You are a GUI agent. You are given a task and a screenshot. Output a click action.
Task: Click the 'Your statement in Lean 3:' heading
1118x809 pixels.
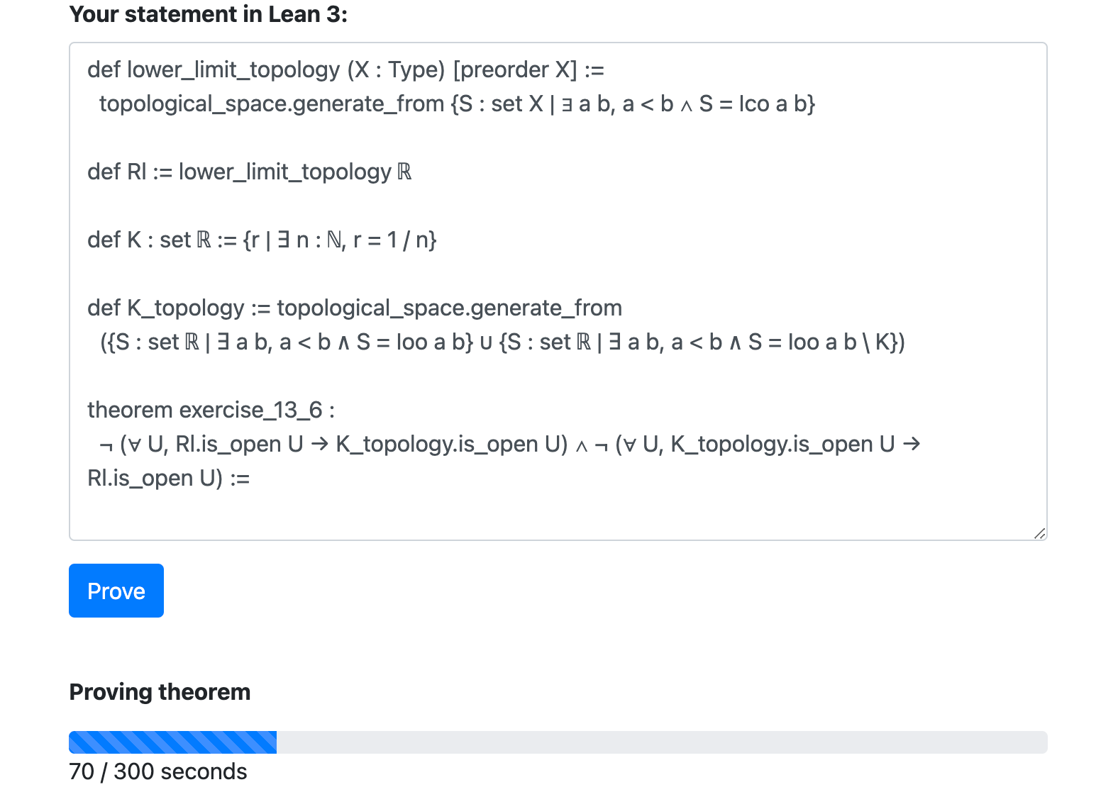coord(208,14)
